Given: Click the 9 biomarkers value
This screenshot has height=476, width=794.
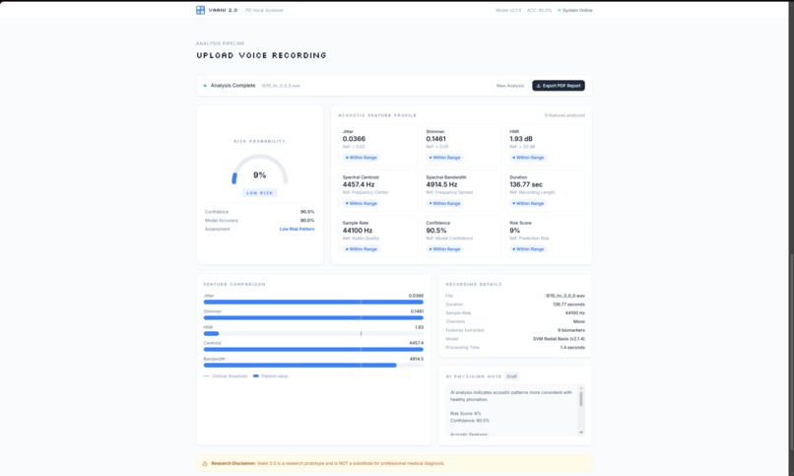Looking at the screenshot, I should (571, 330).
